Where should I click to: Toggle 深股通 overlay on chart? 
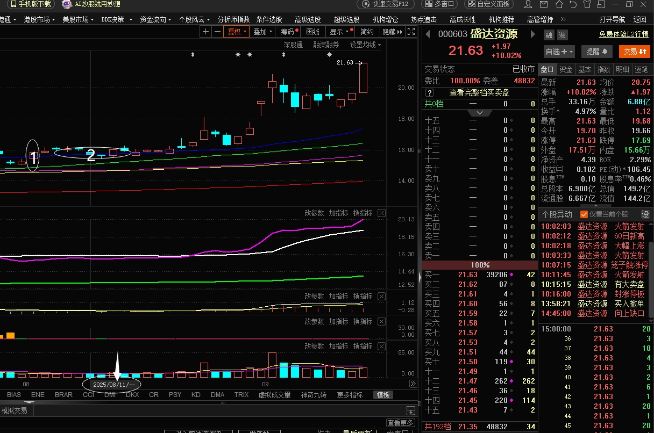[x=294, y=45]
